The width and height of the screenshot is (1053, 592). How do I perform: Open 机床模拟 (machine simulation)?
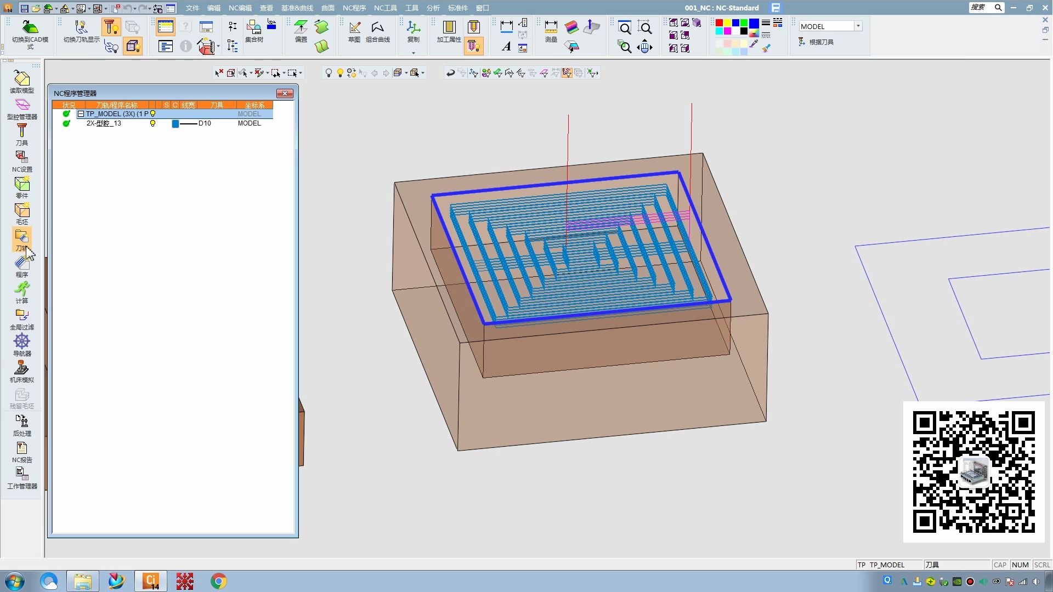point(22,369)
